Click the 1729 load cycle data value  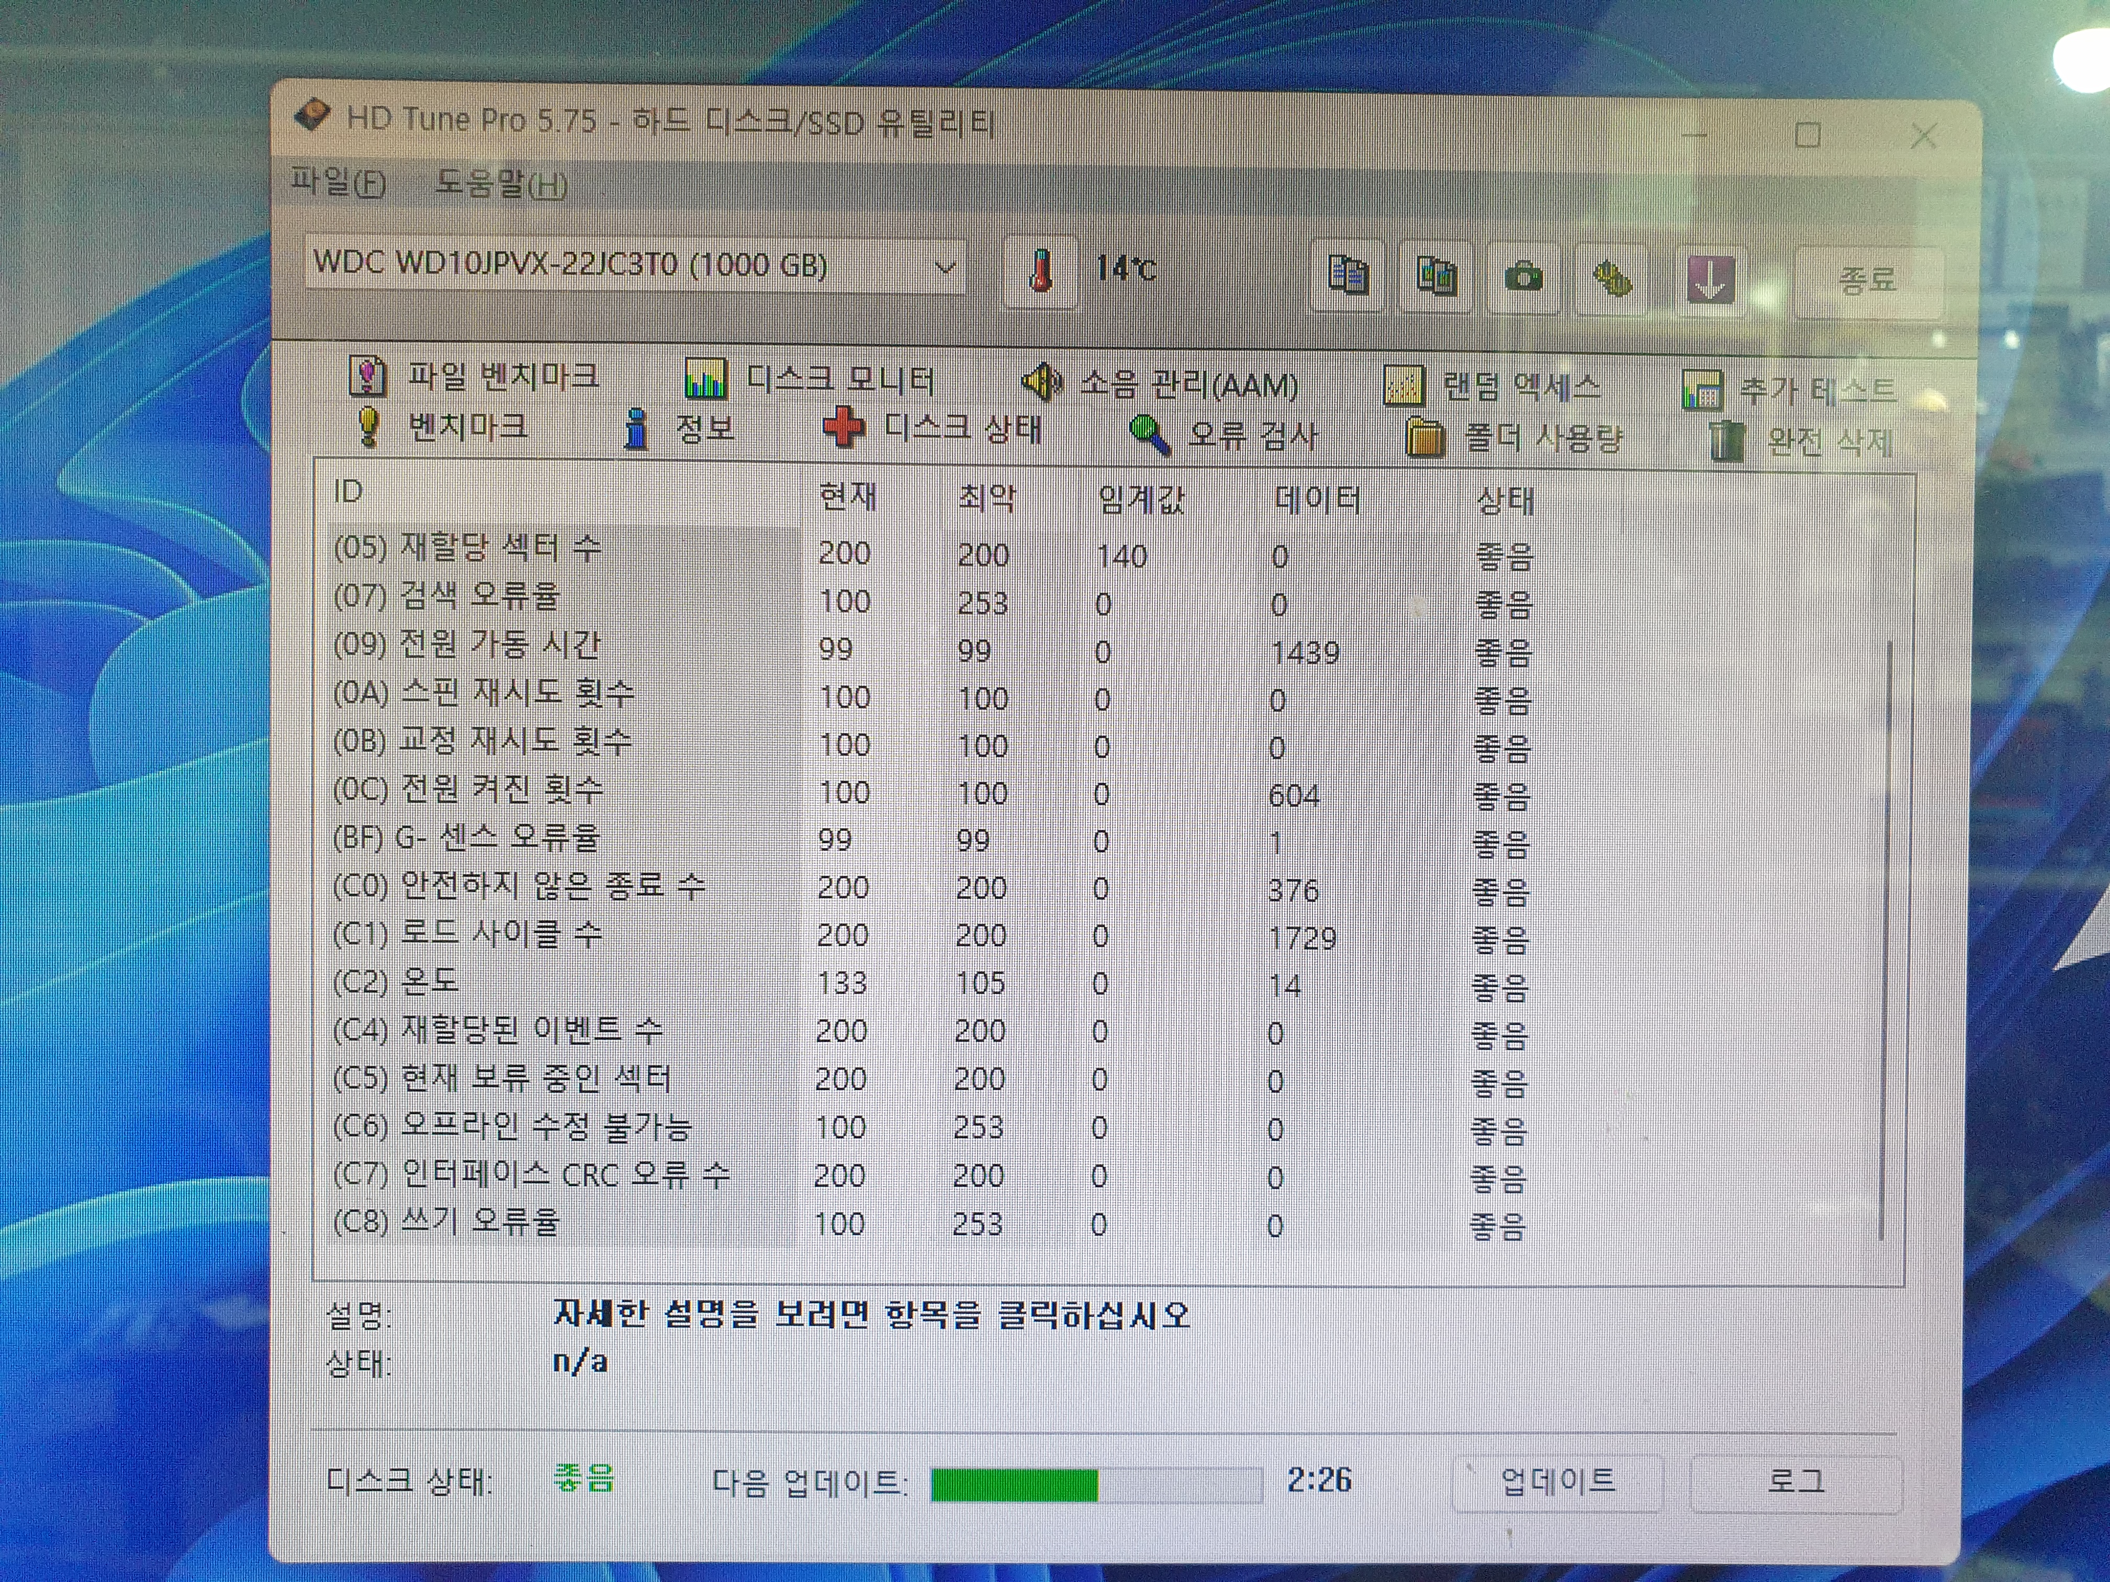coord(1302,939)
